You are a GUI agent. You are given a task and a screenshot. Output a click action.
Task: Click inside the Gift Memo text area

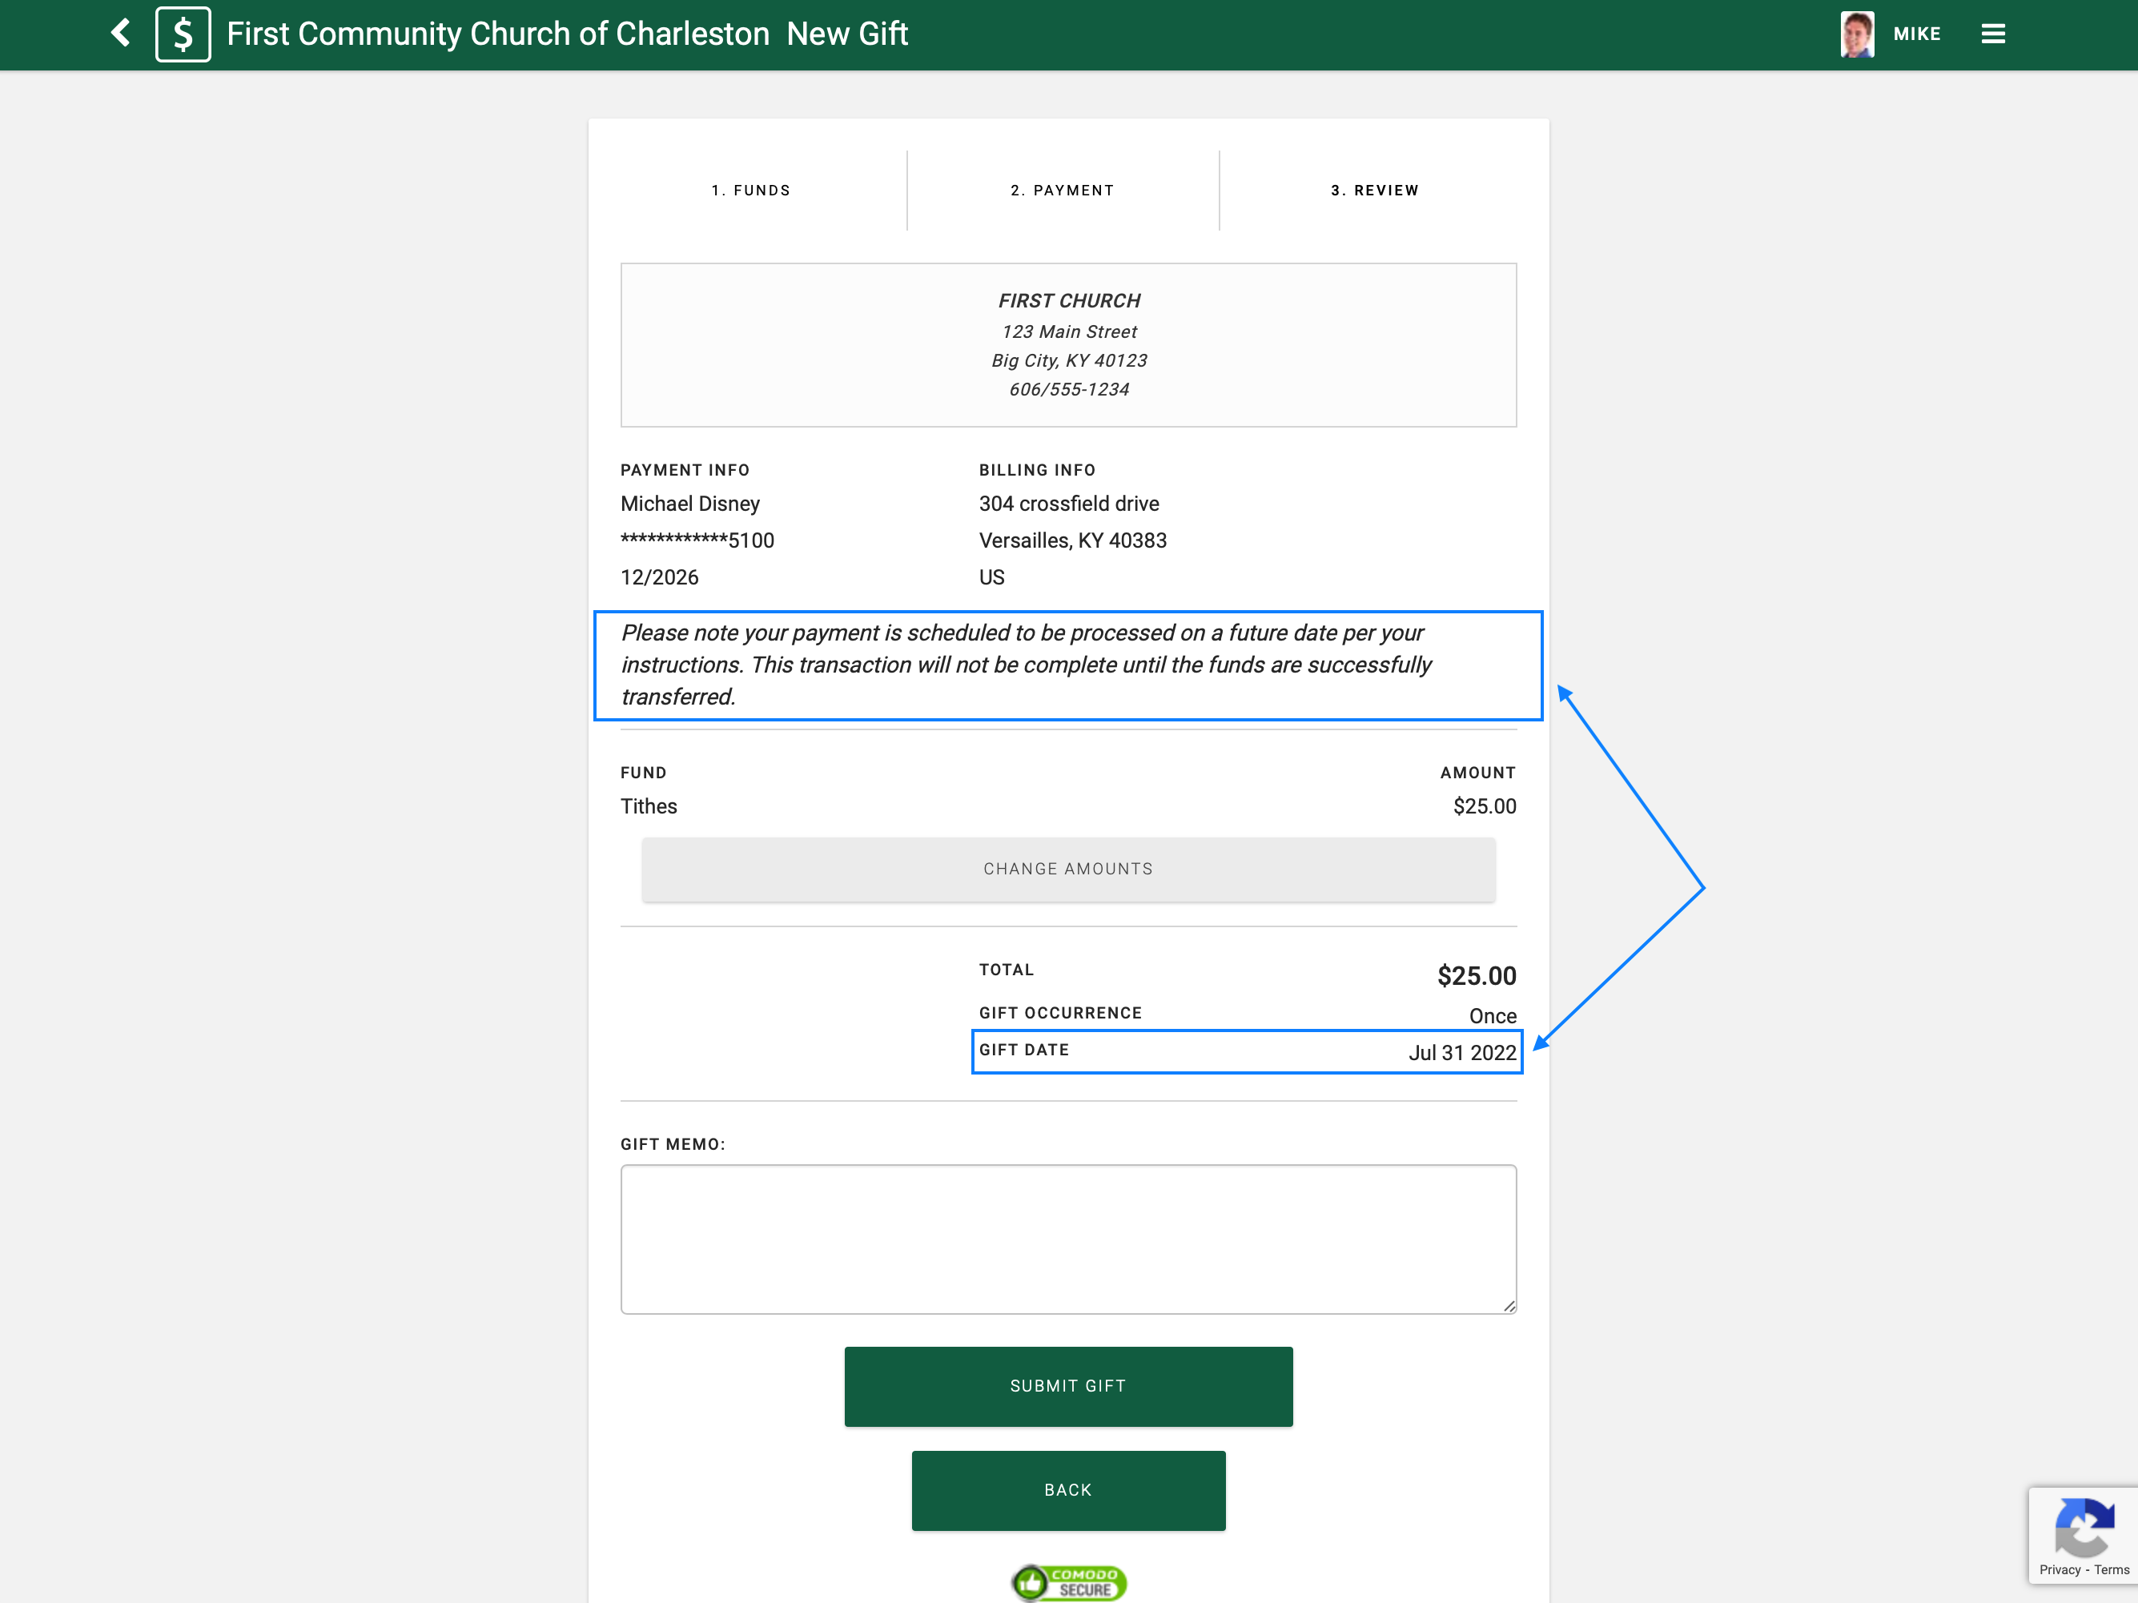click(x=1067, y=1238)
